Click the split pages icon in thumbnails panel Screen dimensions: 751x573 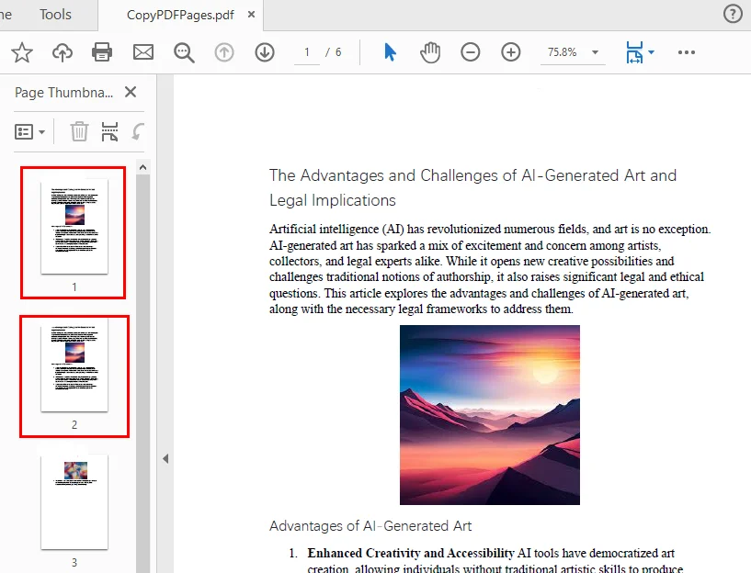click(108, 131)
